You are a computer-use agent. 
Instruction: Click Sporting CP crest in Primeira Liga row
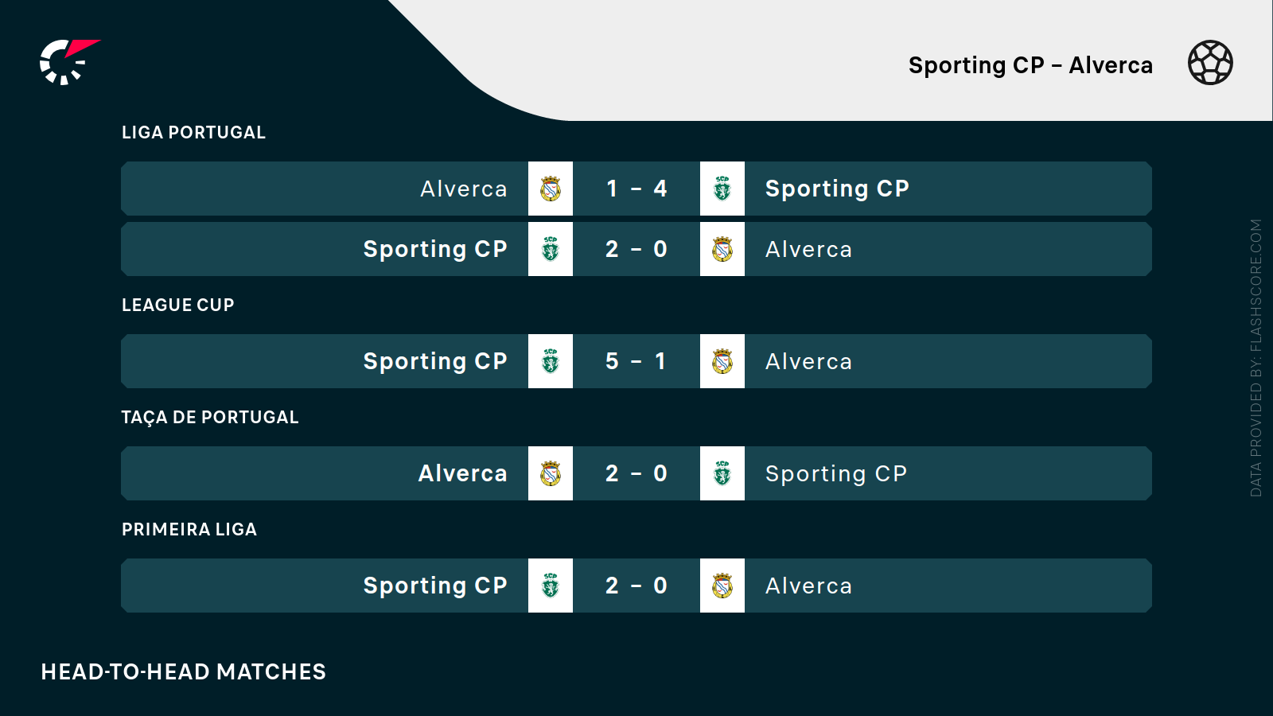pyautogui.click(x=551, y=586)
